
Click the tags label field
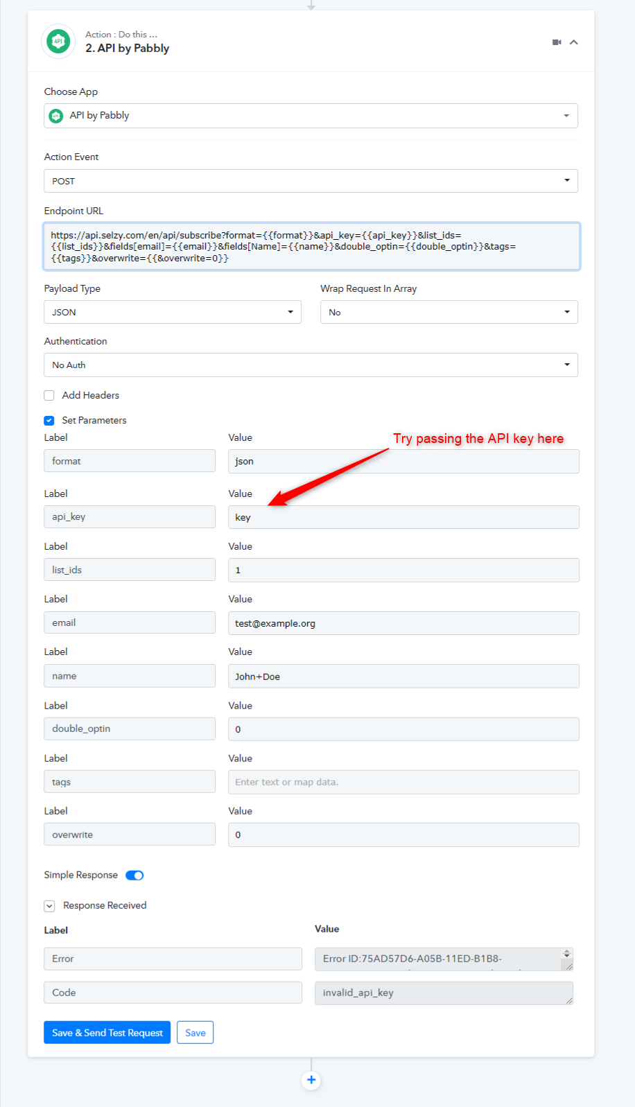coord(130,782)
